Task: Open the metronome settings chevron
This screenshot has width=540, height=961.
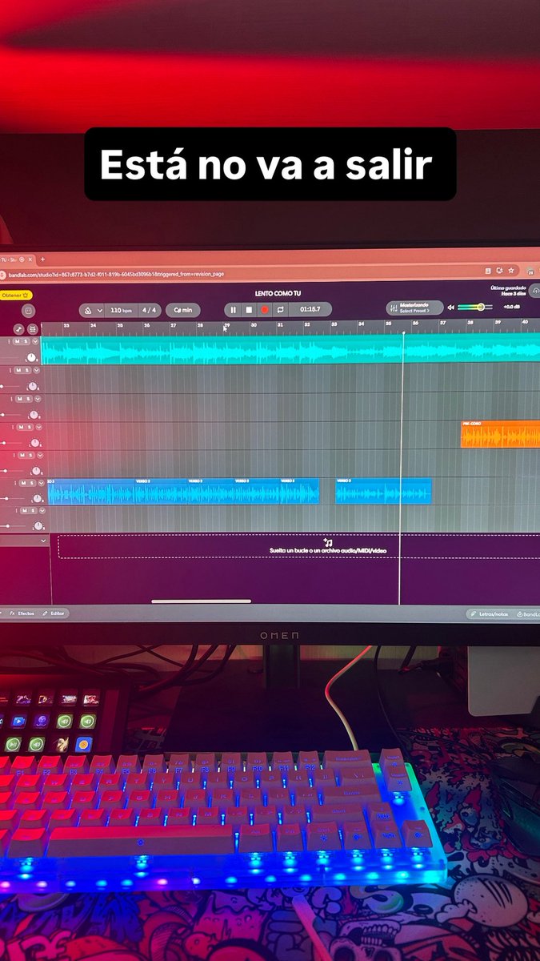Action: [x=99, y=310]
